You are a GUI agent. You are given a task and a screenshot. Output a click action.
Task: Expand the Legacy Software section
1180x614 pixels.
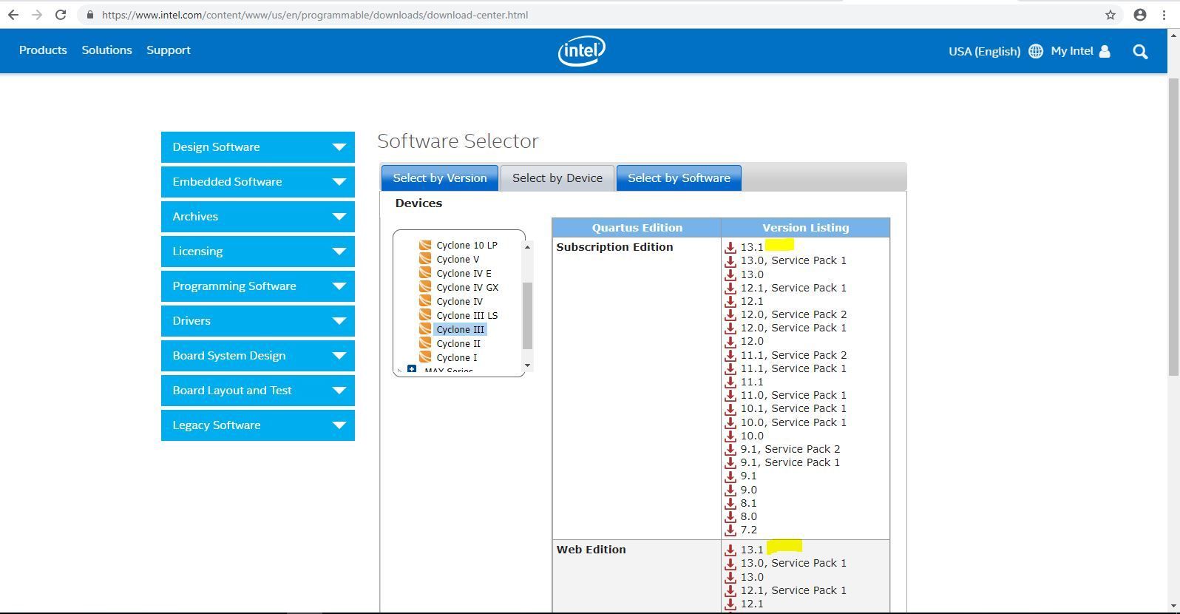click(x=257, y=425)
